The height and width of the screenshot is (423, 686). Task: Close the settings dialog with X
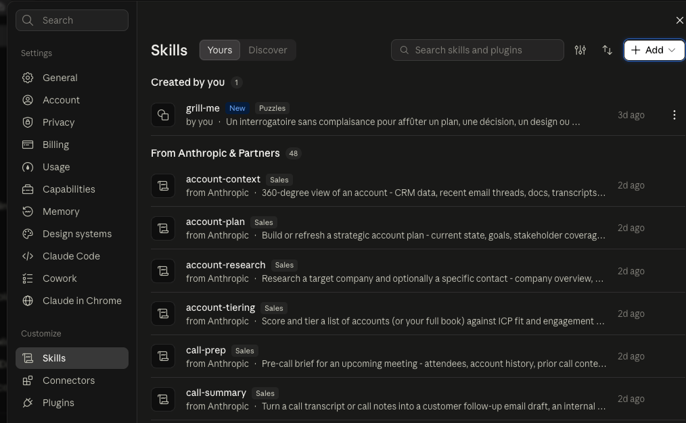coord(679,20)
